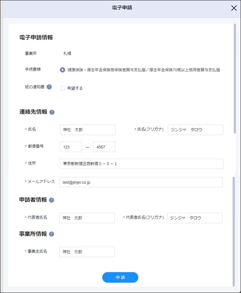Click the 手続書類 label
This screenshot has width=241, height=293.
point(33,70)
